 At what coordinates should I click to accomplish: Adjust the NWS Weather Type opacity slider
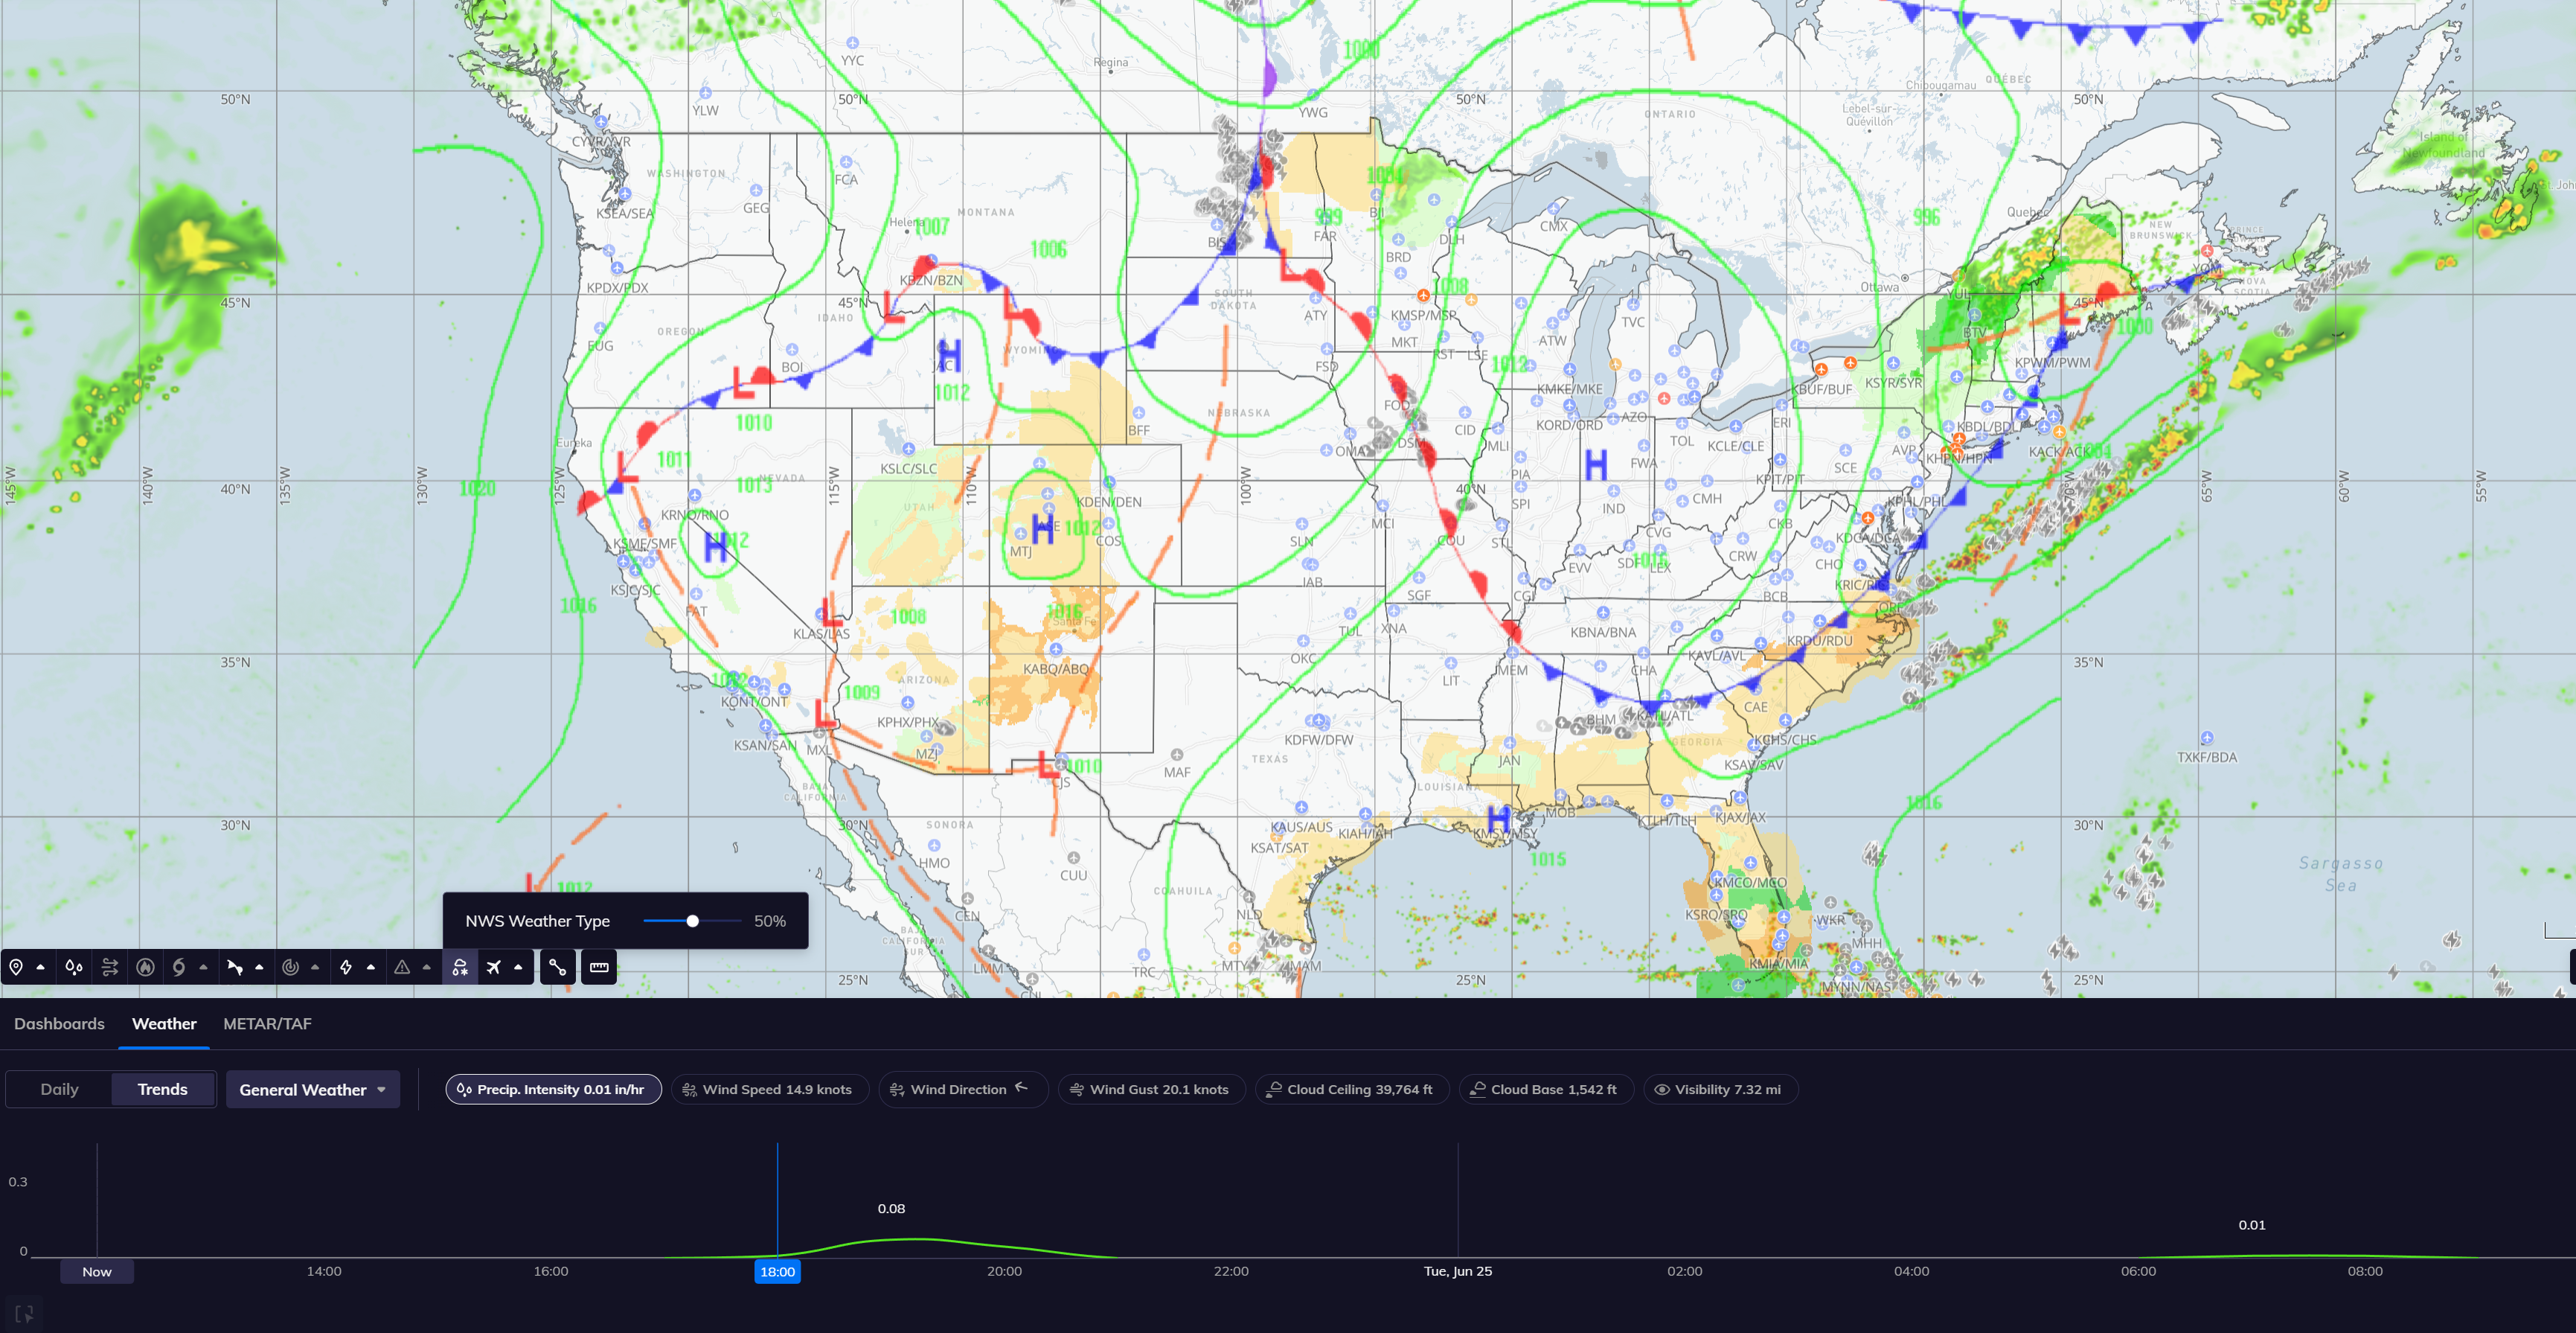click(x=692, y=920)
